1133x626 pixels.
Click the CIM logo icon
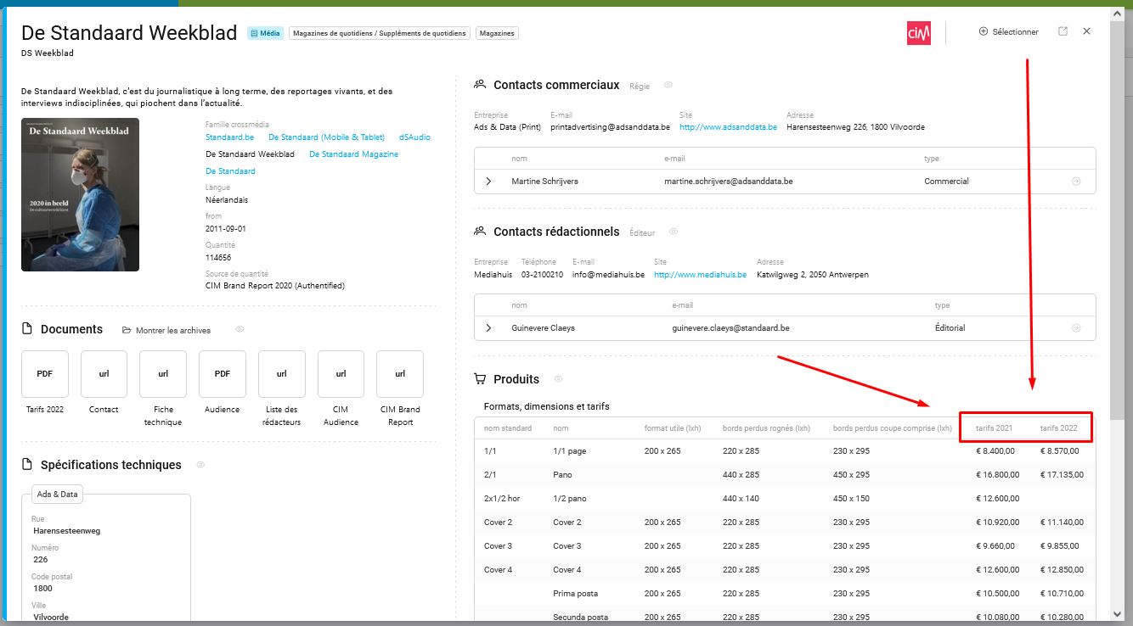(x=918, y=32)
